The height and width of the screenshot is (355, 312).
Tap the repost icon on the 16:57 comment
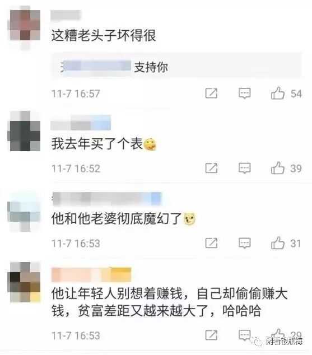pyautogui.click(x=211, y=93)
